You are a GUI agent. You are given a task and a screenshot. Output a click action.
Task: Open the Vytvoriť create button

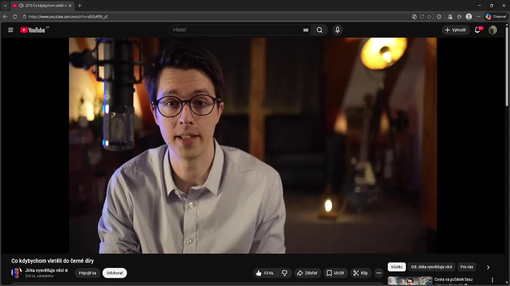point(455,30)
